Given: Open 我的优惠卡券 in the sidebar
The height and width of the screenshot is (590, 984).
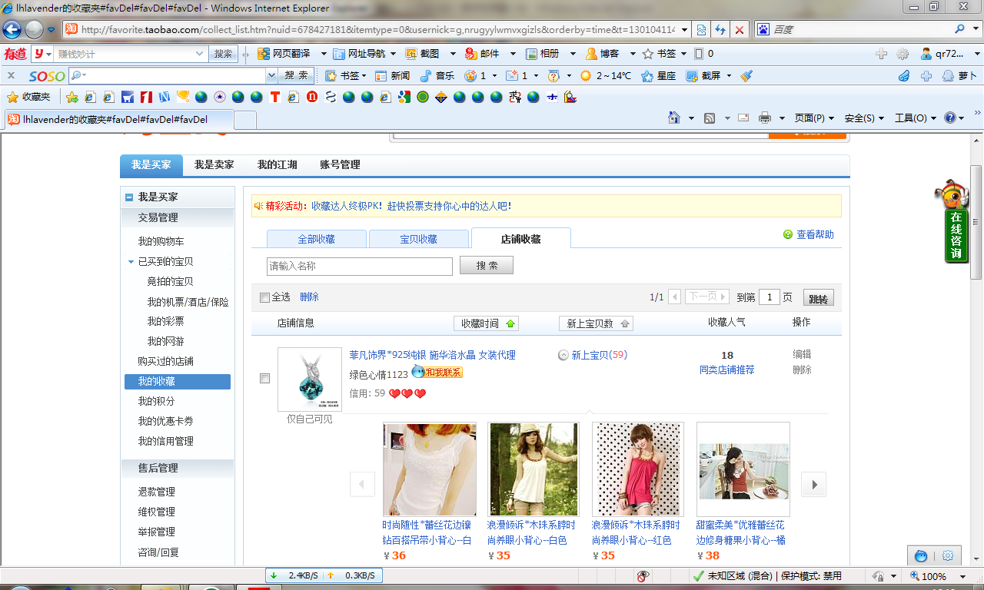Looking at the screenshot, I should pyautogui.click(x=166, y=421).
